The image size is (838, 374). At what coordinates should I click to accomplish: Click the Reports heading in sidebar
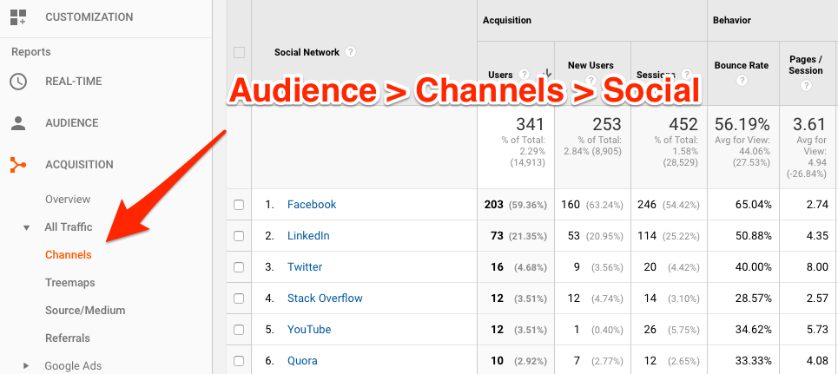pyautogui.click(x=31, y=52)
